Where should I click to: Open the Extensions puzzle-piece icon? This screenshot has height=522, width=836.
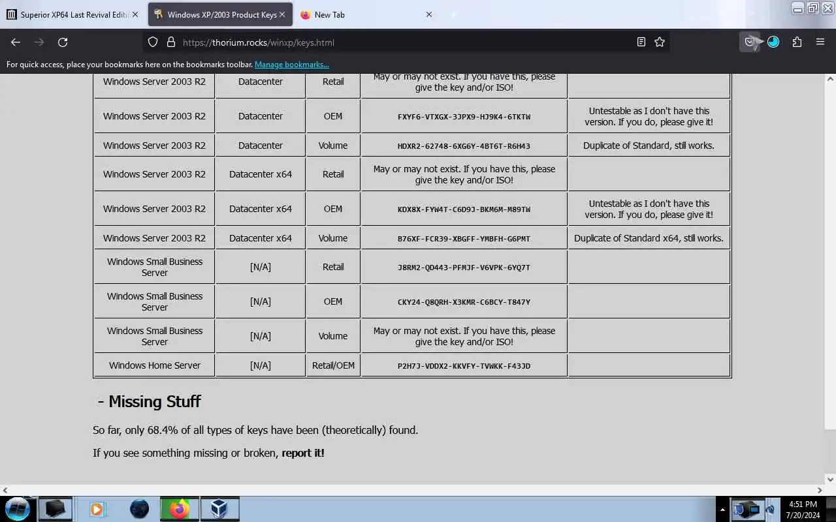tap(797, 42)
